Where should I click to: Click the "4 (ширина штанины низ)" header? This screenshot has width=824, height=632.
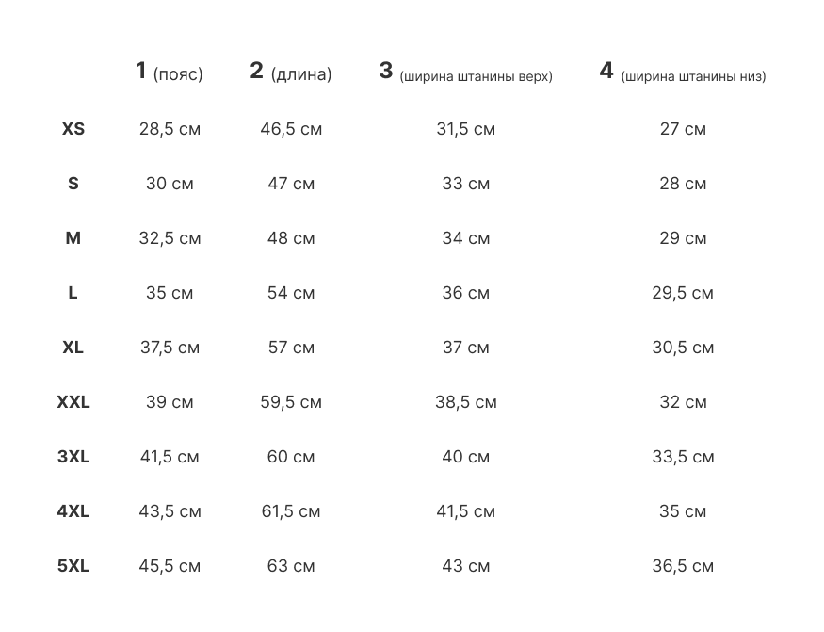683,73
